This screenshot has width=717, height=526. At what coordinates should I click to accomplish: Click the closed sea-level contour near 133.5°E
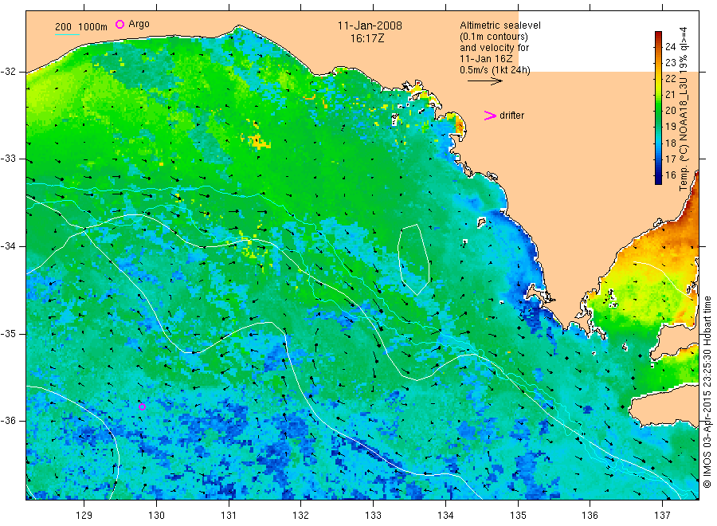coord(413,260)
